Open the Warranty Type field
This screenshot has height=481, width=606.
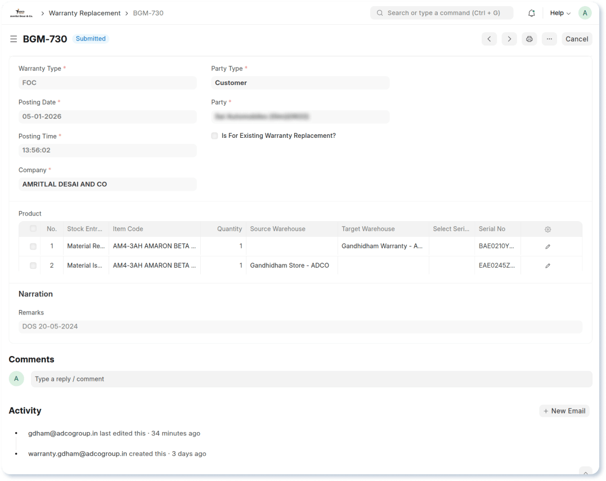(x=107, y=83)
